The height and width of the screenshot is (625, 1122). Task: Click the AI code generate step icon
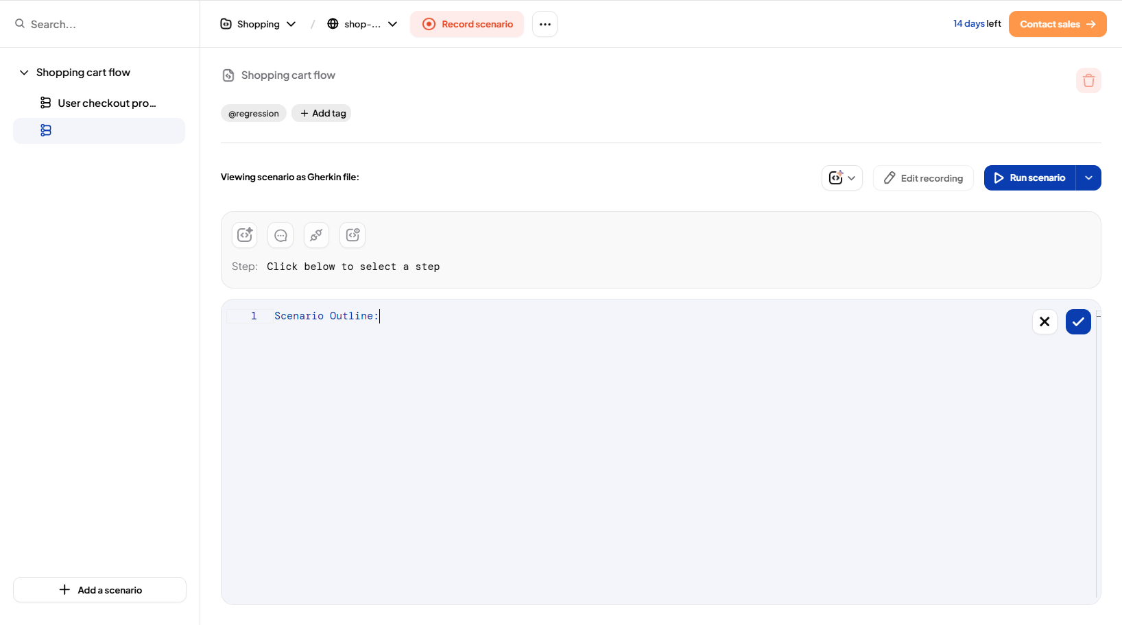point(245,235)
